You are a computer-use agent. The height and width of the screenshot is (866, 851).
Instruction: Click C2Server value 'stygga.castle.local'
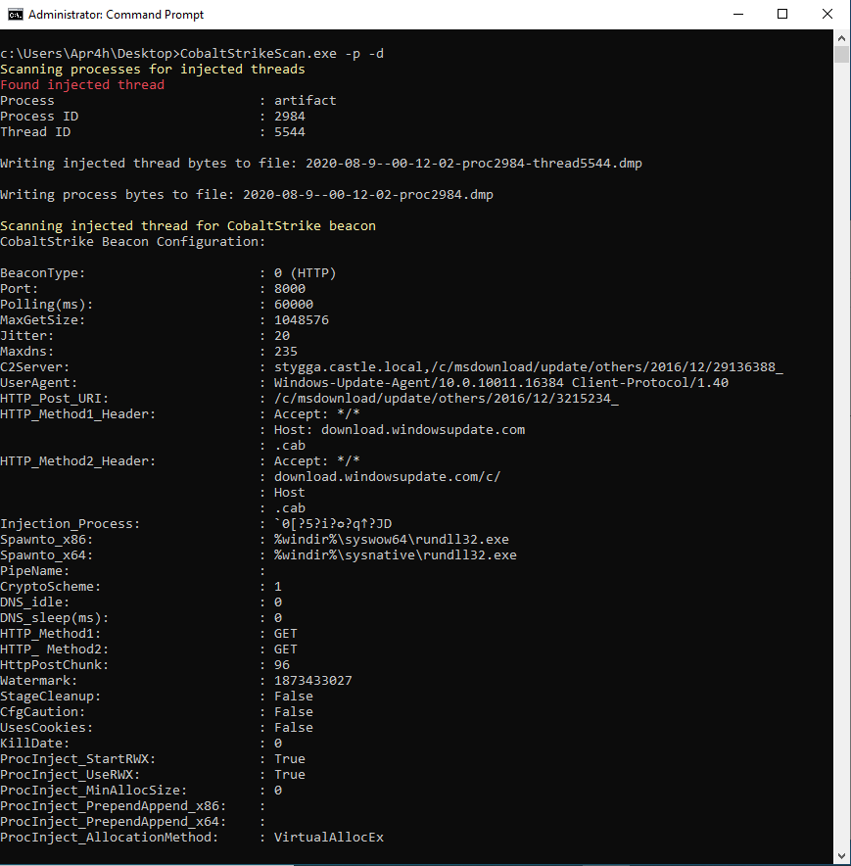tap(349, 366)
